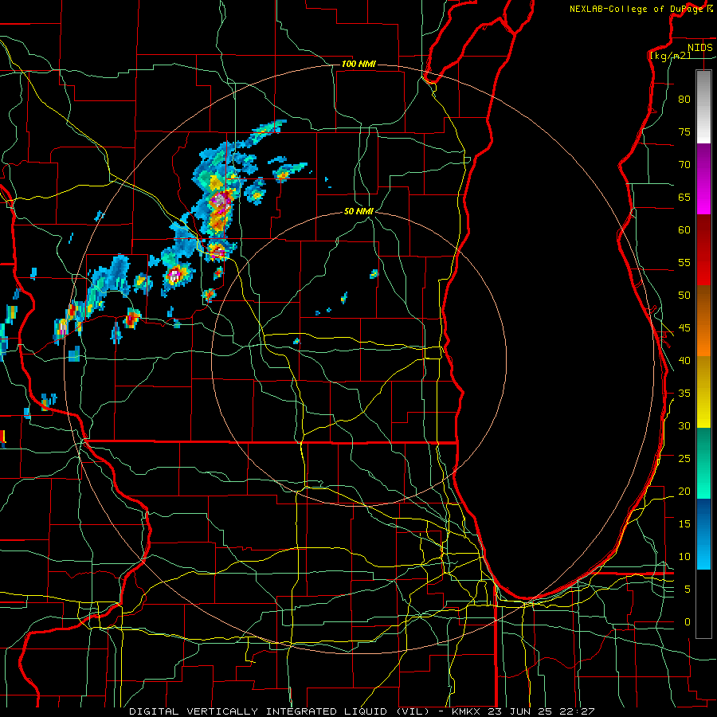This screenshot has height=717, width=717.
Task: Click the 60 value on the color scale
Action: [x=684, y=230]
